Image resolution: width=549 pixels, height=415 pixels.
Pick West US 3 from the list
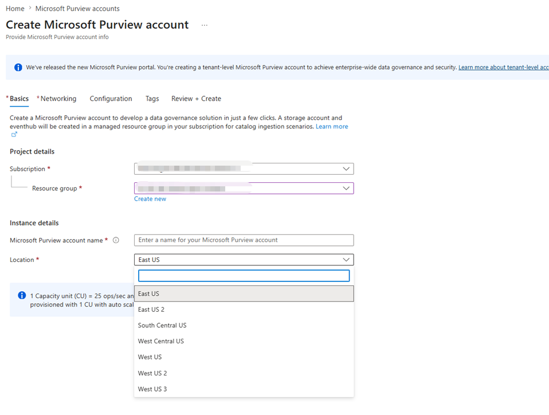[244, 389]
